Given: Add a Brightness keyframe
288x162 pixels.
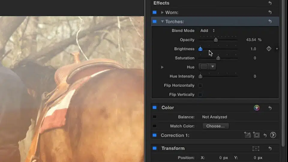Looking at the screenshot, I should click(x=269, y=49).
